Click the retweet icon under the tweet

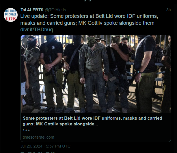[x=29, y=152]
